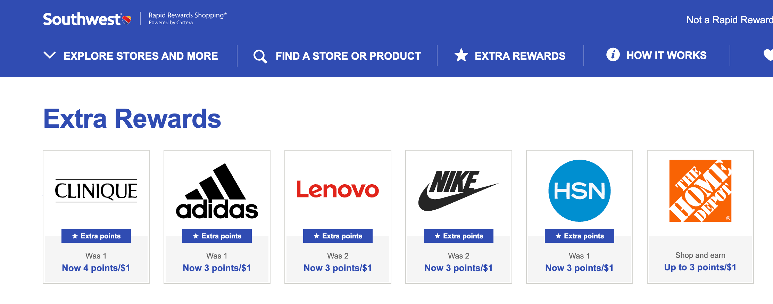Open the Lenovo store logo
Viewport: 773px width, 304px height.
click(338, 189)
